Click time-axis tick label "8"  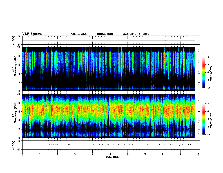[163, 154]
